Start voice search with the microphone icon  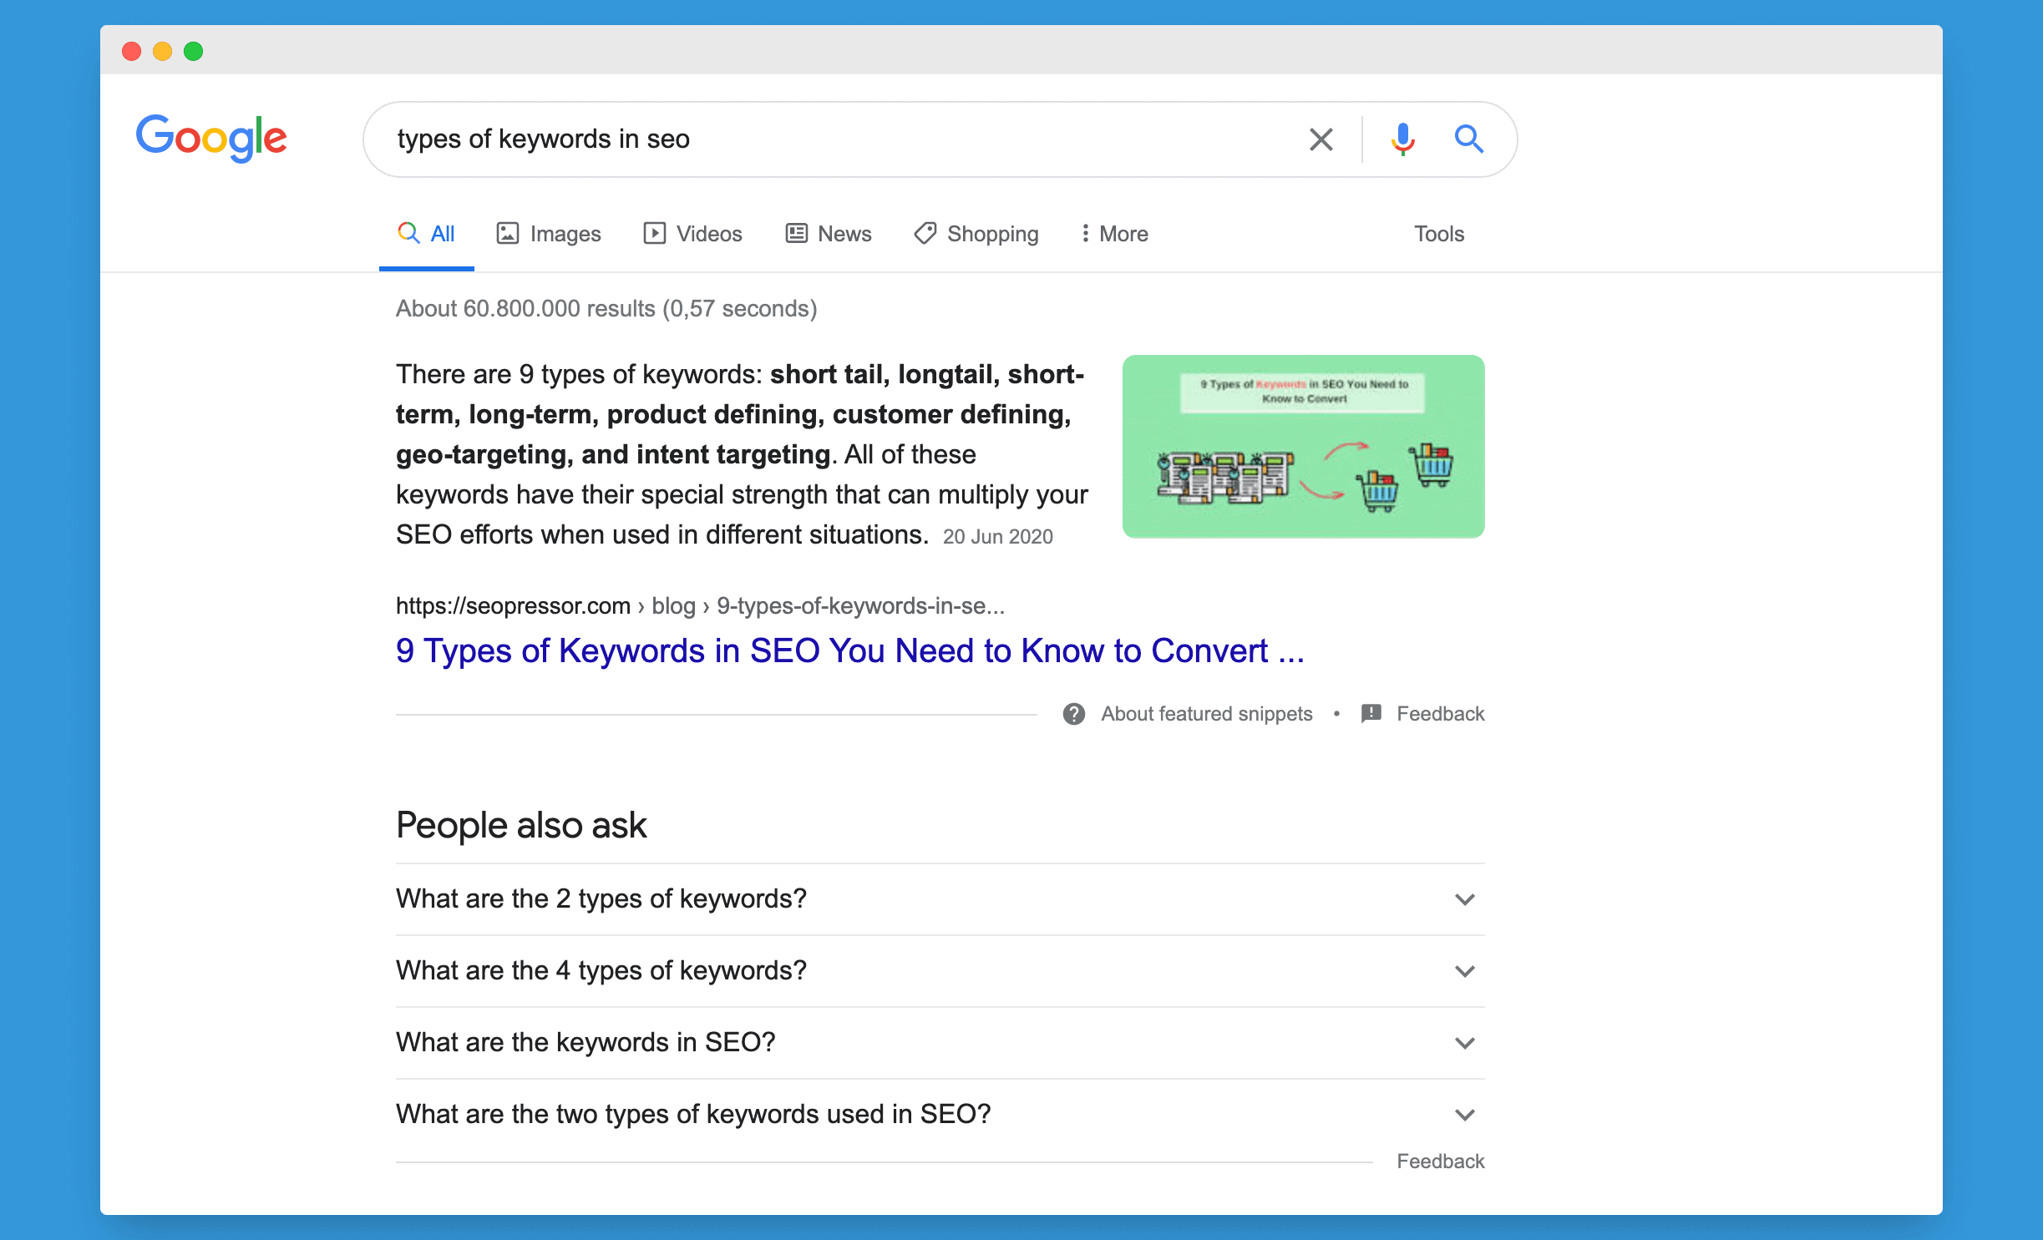coord(1402,139)
